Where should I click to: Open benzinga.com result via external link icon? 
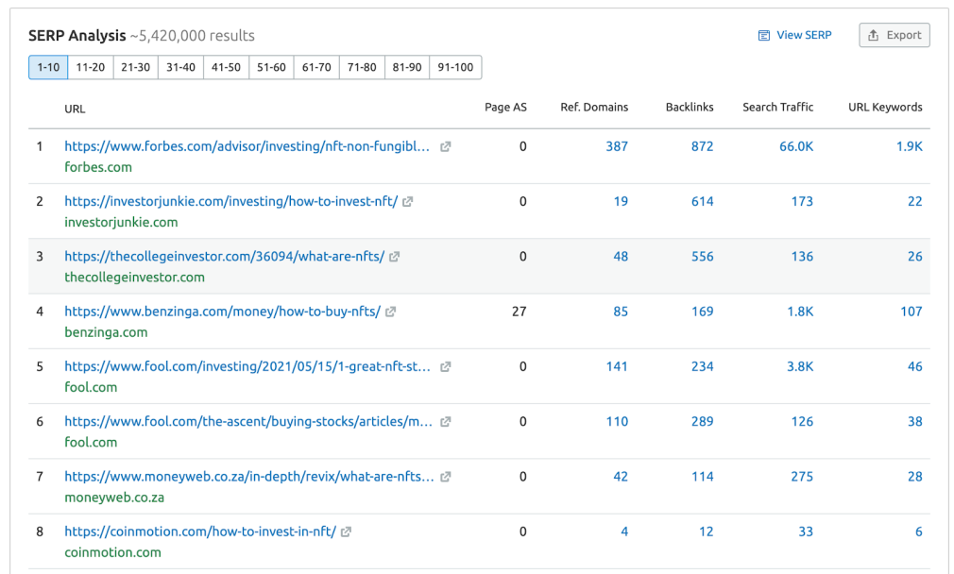coord(389,311)
